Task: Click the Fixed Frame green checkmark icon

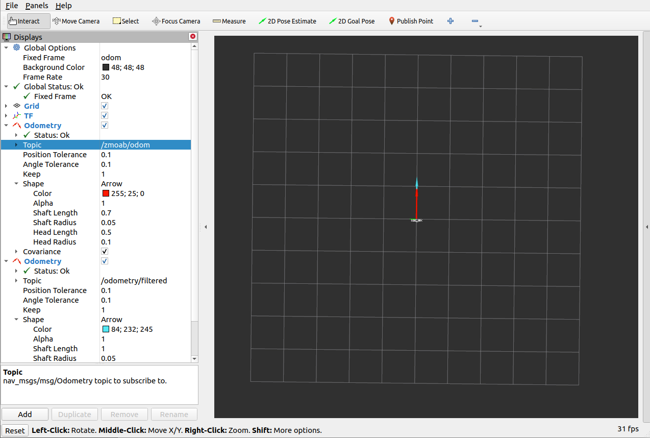Action: click(27, 96)
